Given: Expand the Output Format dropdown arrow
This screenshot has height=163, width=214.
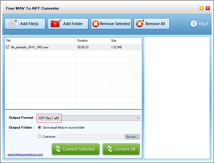Looking at the screenshot, I should [138, 118].
